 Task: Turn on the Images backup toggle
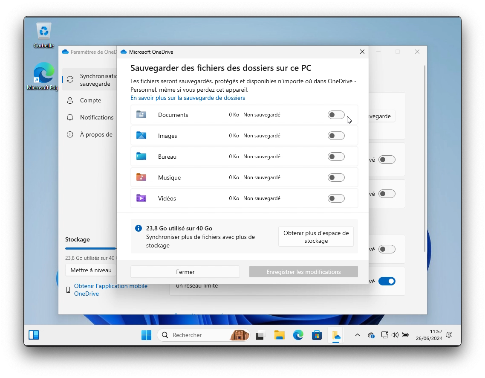(336, 136)
